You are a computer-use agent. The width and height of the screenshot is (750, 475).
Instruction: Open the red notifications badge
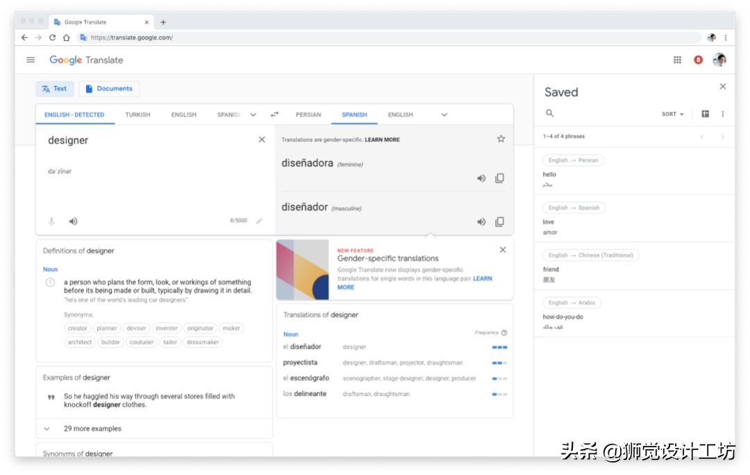coord(699,60)
